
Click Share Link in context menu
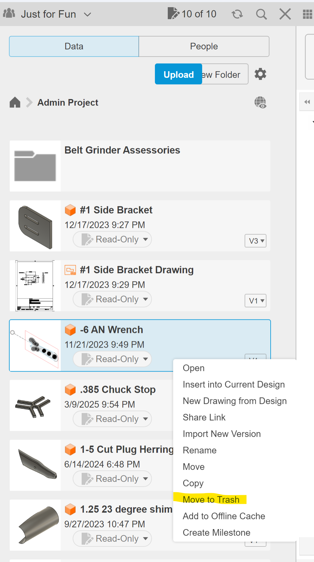pos(204,417)
